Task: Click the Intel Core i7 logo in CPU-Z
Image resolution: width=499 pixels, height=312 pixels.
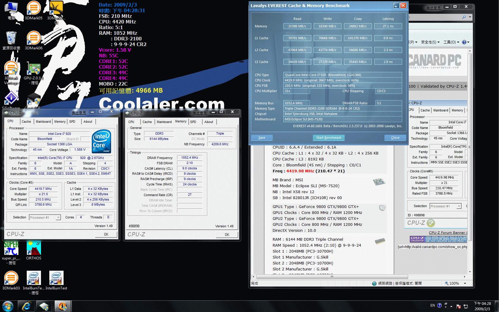Action: [102, 141]
